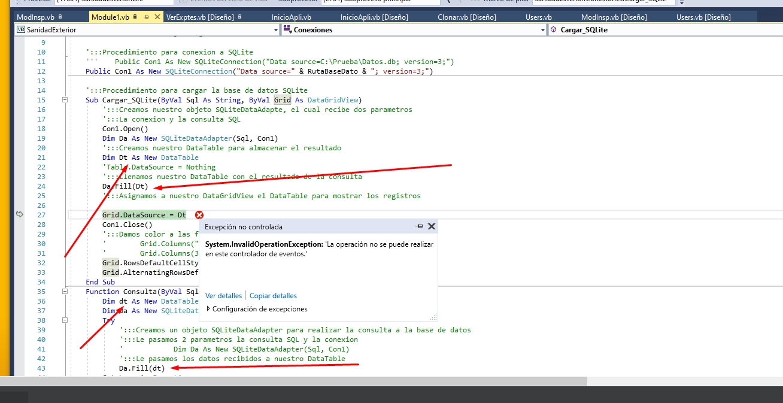Click the 'Table.DataSource = Nothing comment line
783x403 pixels.
click(159, 167)
